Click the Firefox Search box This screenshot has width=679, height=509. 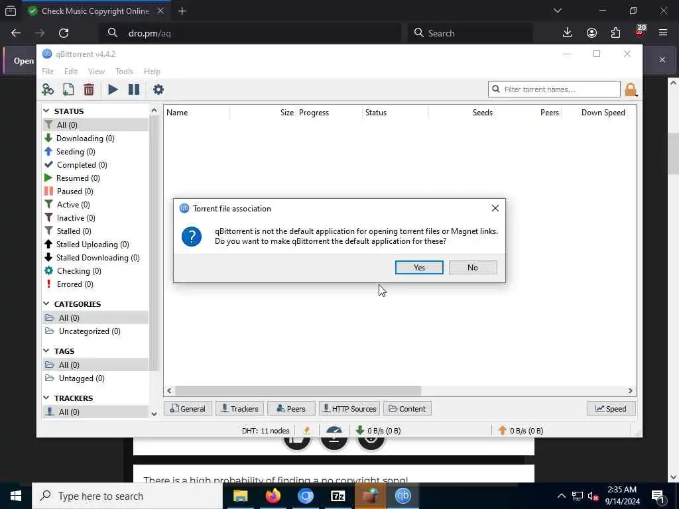(x=470, y=33)
